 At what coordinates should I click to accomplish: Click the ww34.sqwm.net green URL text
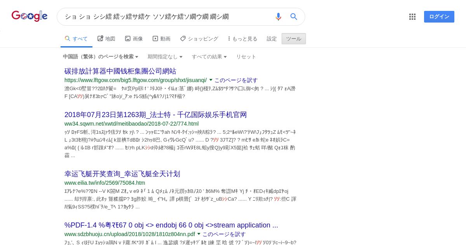point(132,124)
